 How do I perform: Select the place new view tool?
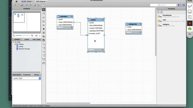(44, 37)
